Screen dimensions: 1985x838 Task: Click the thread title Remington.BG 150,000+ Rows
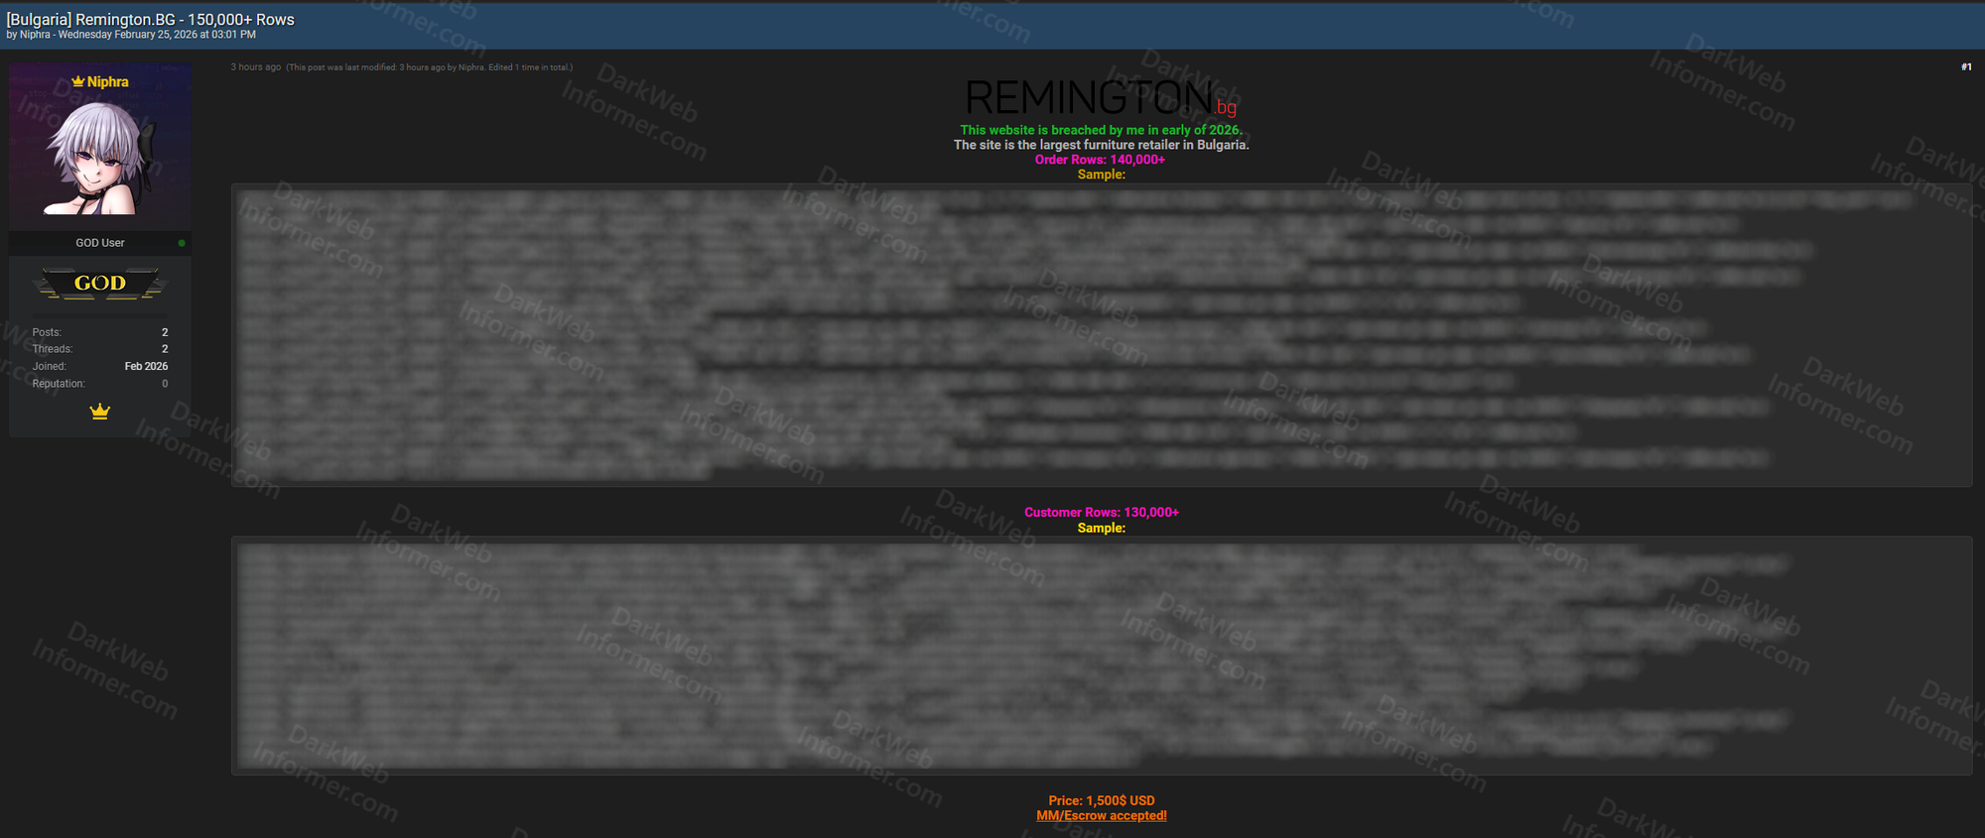click(151, 19)
